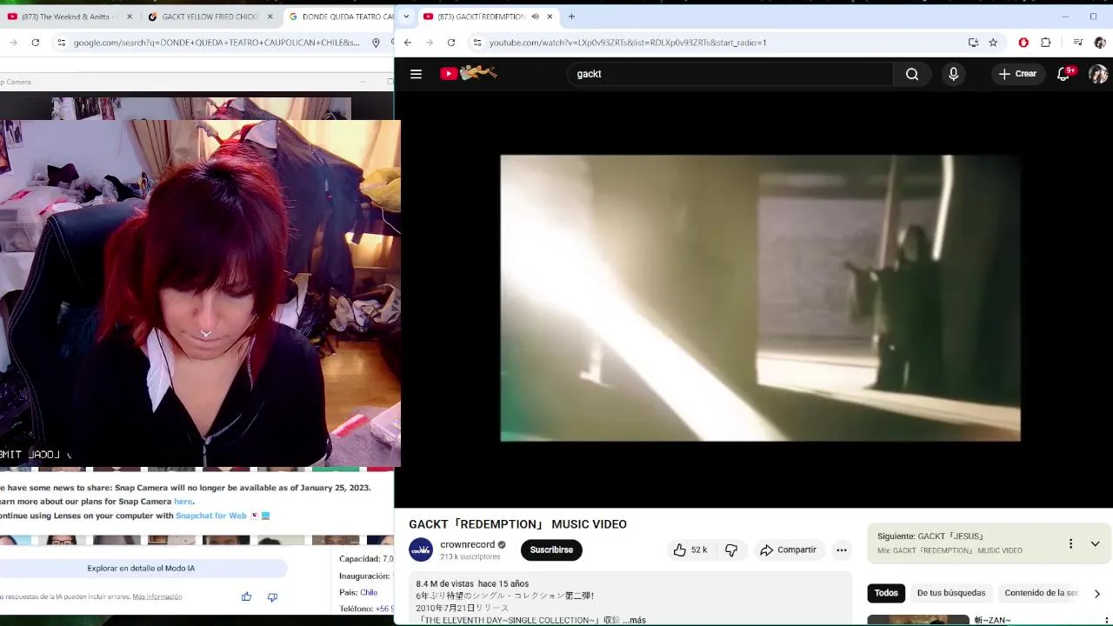The image size is (1113, 626).
Task: View site information for youtube.com
Action: tap(477, 43)
